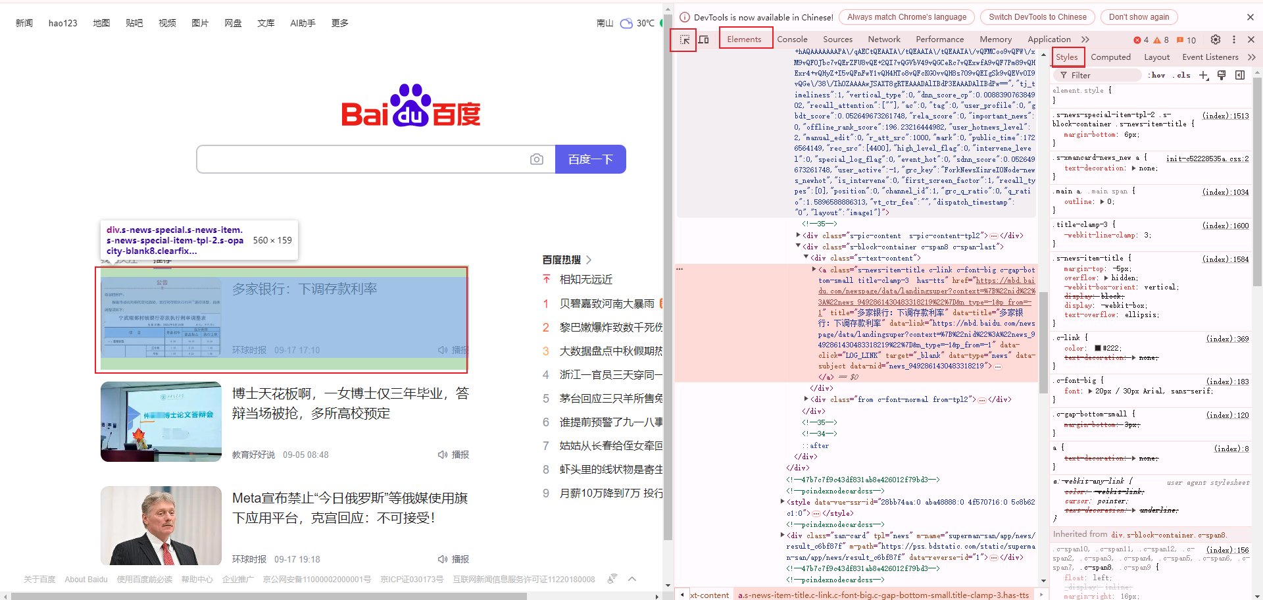Click Don't show again button
Viewport: 1263px width, 600px height.
point(1139,17)
